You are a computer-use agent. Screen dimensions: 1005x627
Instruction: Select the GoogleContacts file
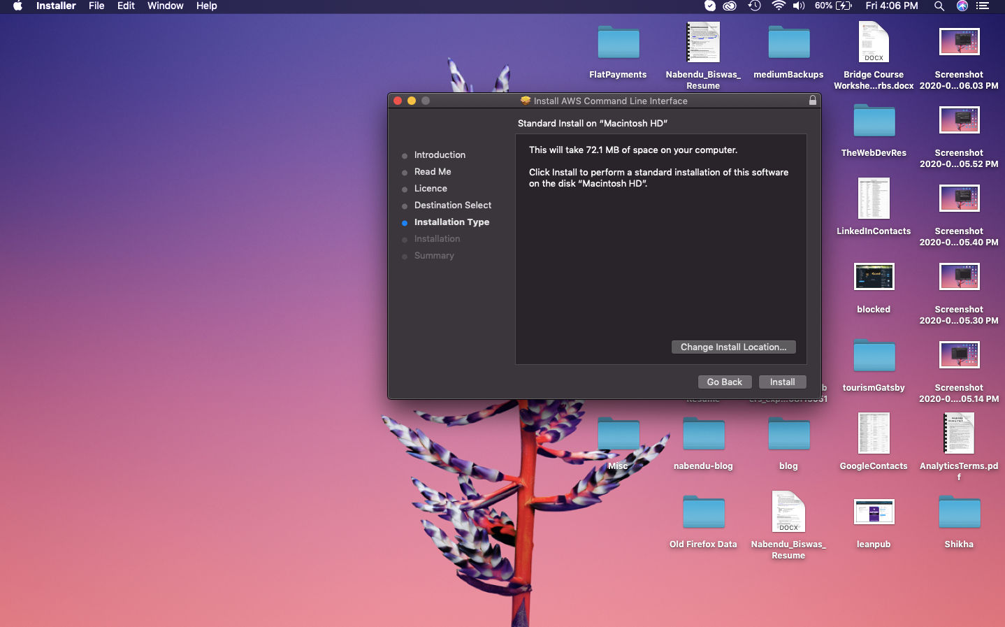click(874, 433)
